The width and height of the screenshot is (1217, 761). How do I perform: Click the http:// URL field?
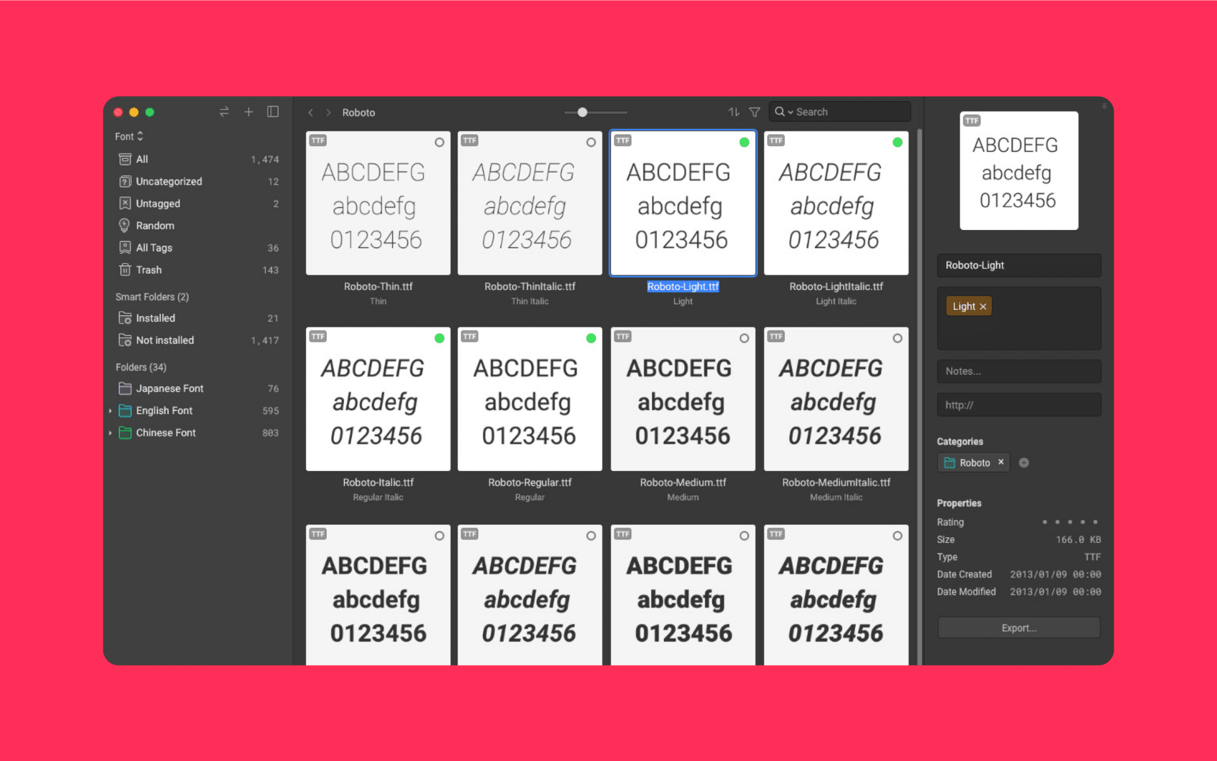[x=1019, y=405]
